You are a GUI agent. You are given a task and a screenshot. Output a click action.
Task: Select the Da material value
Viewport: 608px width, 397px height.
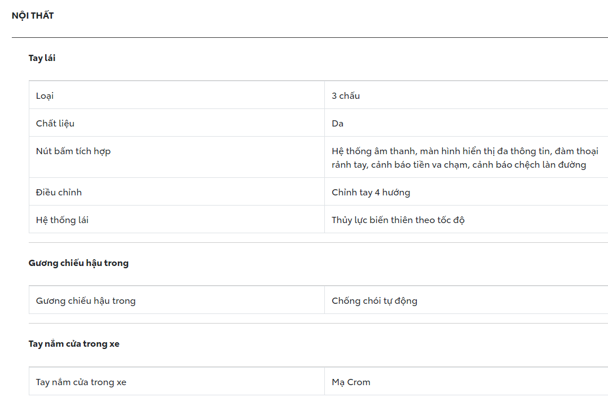pyautogui.click(x=338, y=124)
